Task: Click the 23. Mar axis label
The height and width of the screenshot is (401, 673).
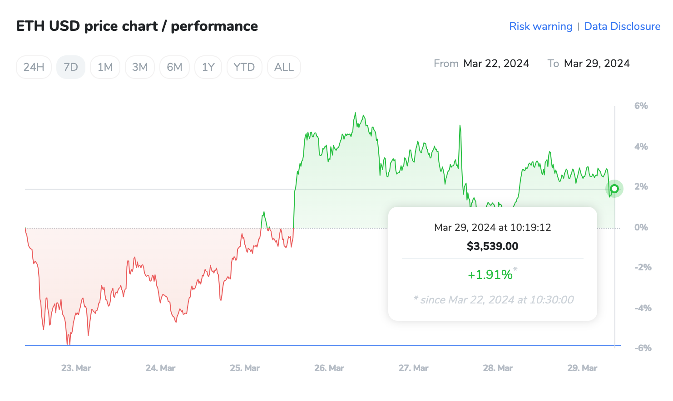Action: (x=76, y=368)
